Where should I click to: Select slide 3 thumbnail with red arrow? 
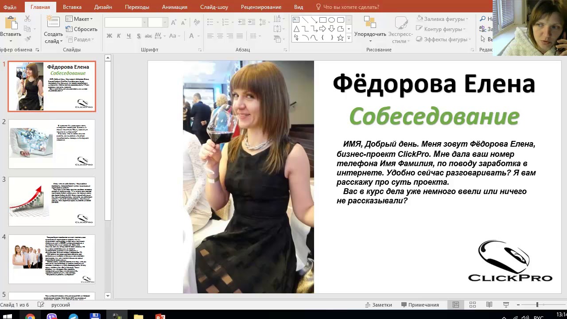pyautogui.click(x=52, y=202)
